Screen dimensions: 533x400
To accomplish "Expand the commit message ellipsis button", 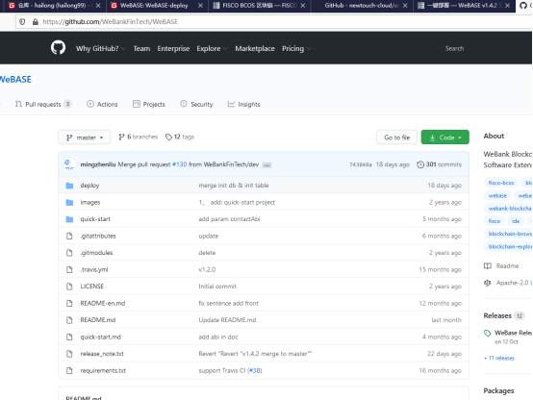I will pos(266,165).
